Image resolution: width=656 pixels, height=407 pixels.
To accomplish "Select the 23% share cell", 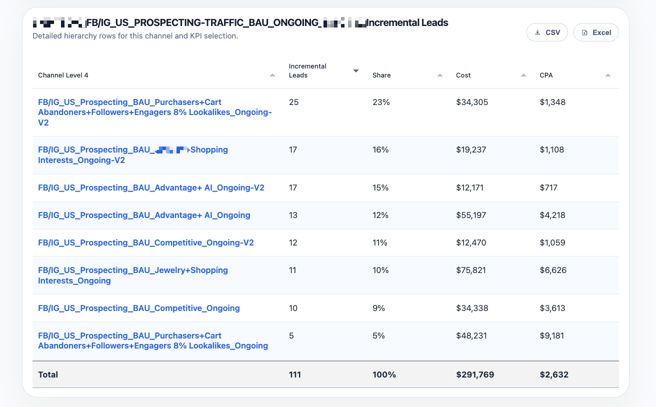I will click(x=381, y=102).
